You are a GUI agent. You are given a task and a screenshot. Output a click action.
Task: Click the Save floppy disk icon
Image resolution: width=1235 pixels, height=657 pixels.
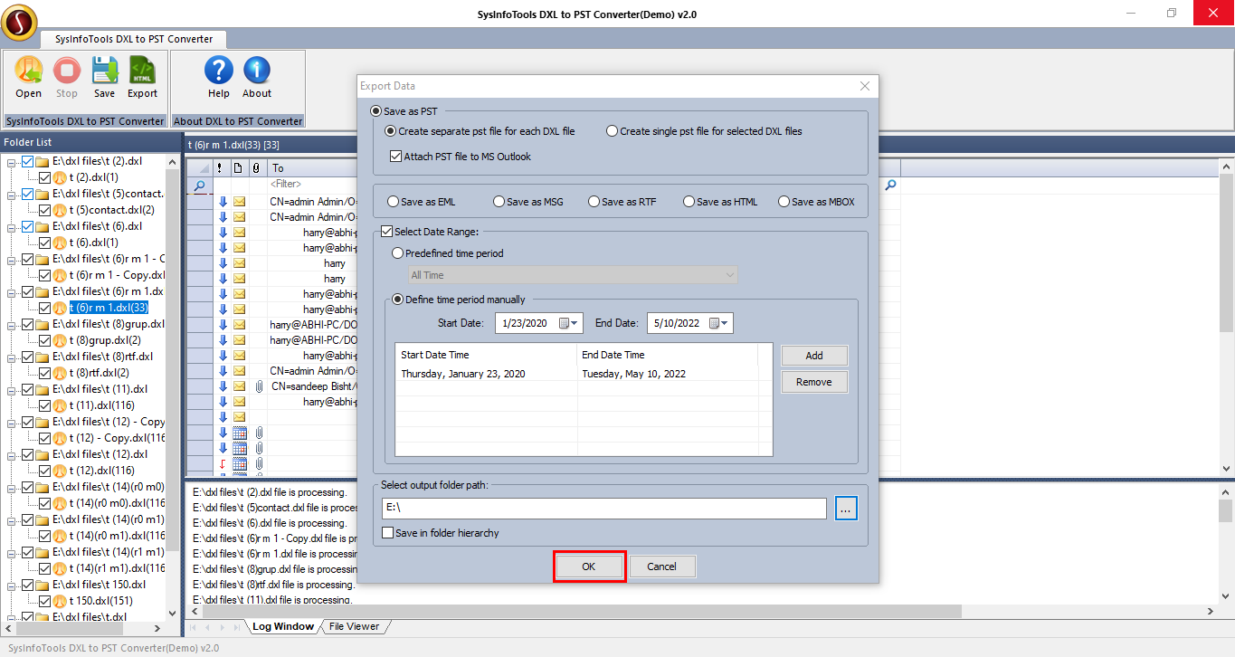(x=104, y=71)
